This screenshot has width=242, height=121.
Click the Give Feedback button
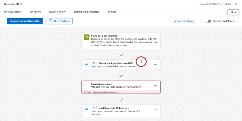59,21
